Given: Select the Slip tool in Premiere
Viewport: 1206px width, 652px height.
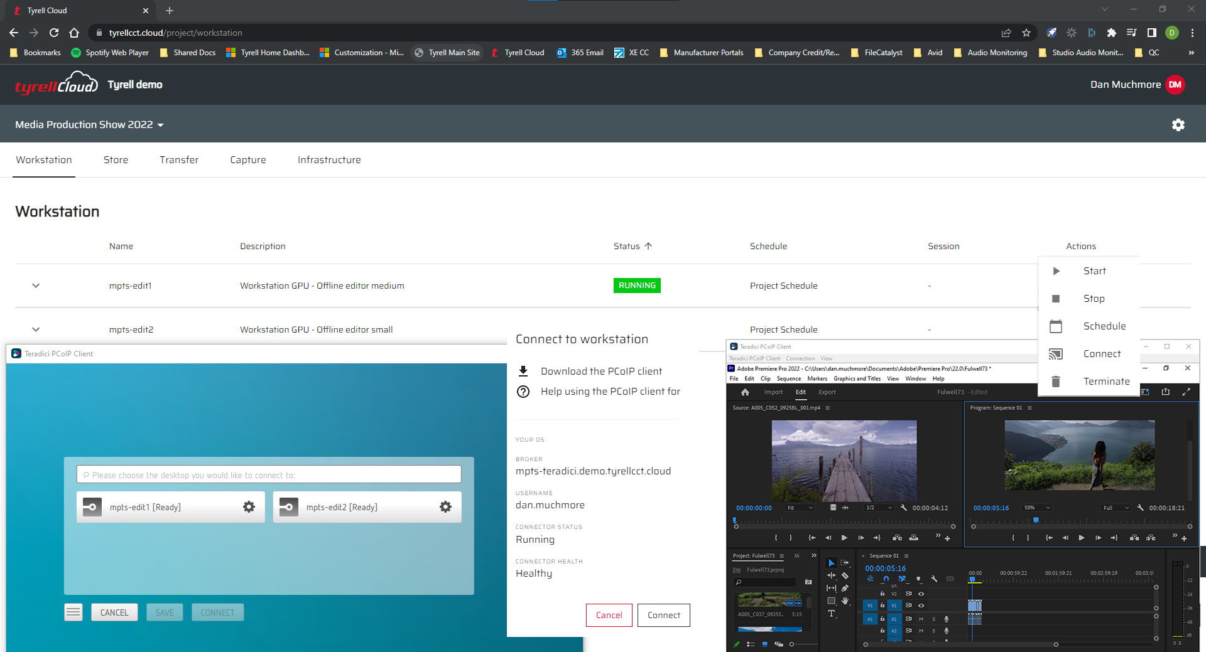Looking at the screenshot, I should (x=831, y=588).
